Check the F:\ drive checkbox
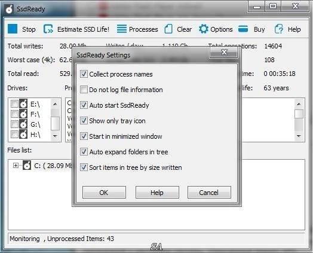313x253 pixels. 14,114
